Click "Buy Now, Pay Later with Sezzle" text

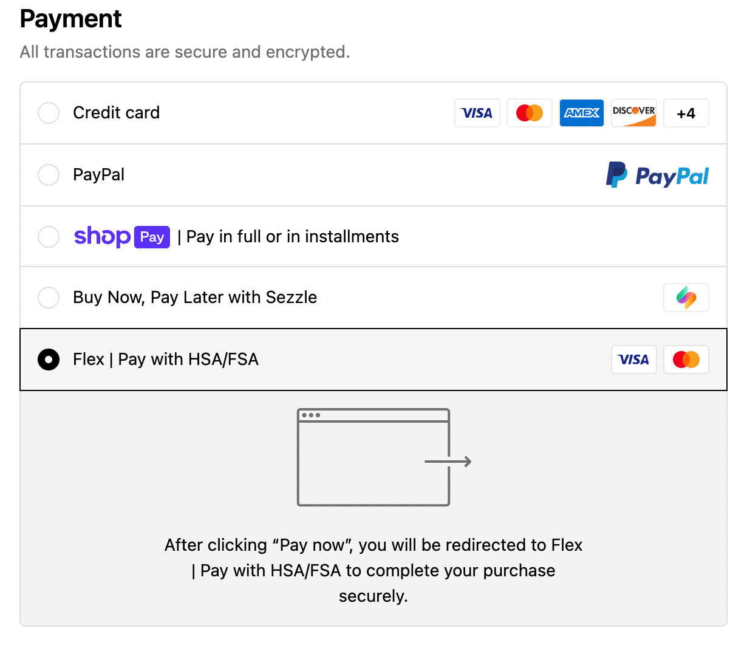[195, 298]
